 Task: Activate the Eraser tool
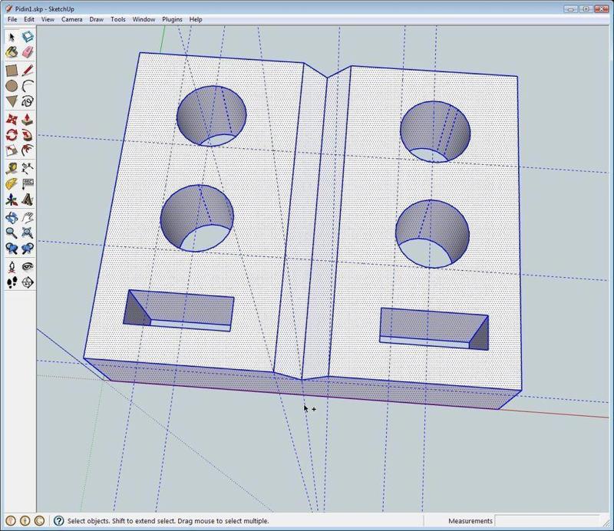tap(28, 52)
